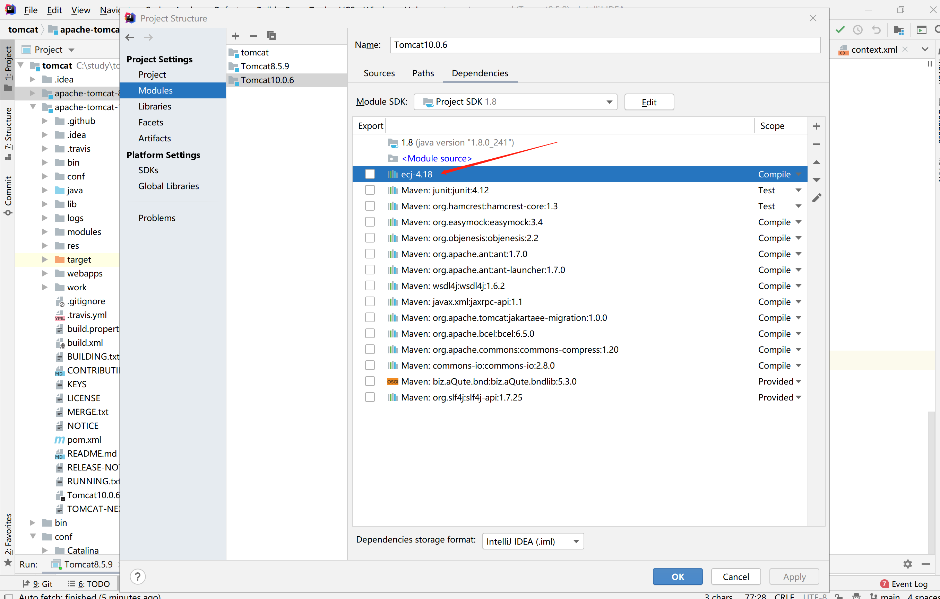Open the View menu
940x599 pixels.
point(80,10)
